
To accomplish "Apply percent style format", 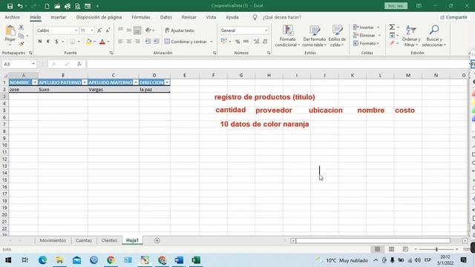I will click(237, 42).
